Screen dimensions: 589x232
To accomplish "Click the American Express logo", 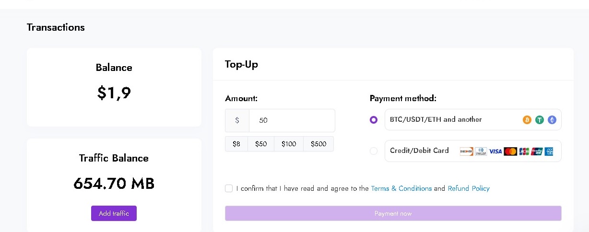I will point(550,151).
